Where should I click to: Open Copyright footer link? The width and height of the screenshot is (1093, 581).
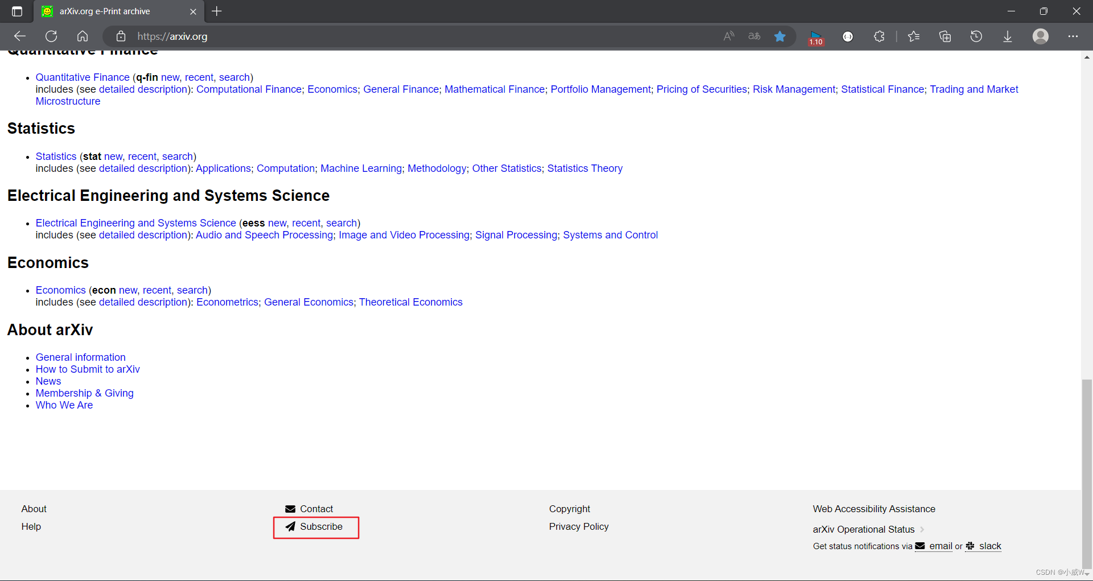click(569, 509)
